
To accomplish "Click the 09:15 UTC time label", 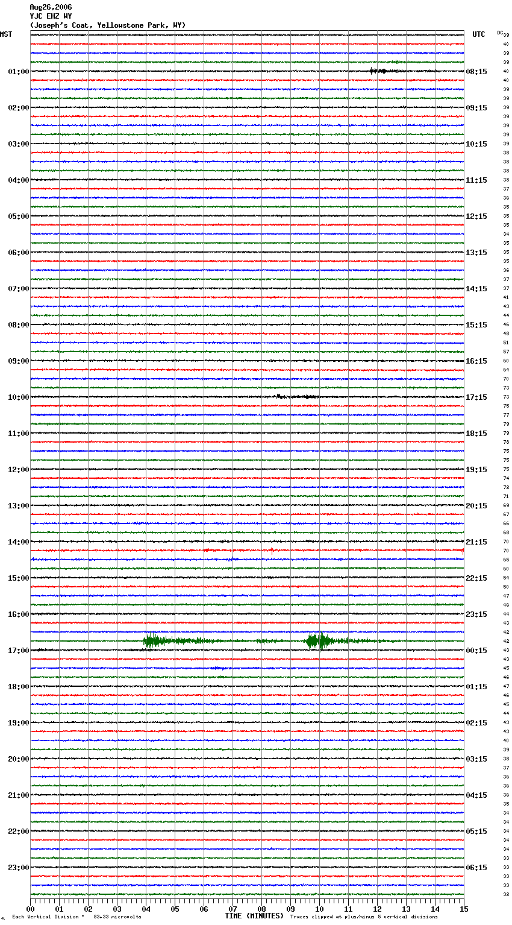I will (476, 108).
